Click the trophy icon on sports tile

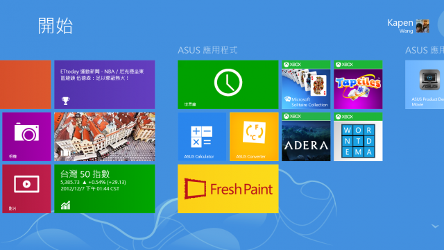65,101
